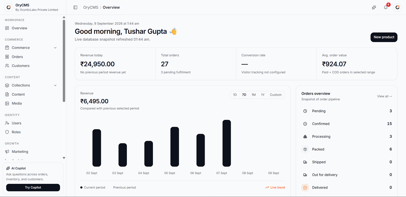
Task: Click the 03 Sept revenue bar
Action: (x=123, y=155)
